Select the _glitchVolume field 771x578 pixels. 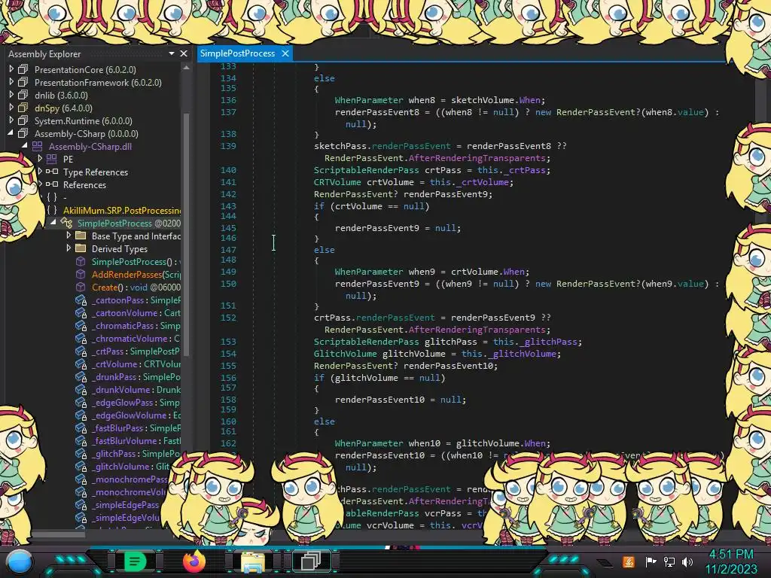point(130,466)
